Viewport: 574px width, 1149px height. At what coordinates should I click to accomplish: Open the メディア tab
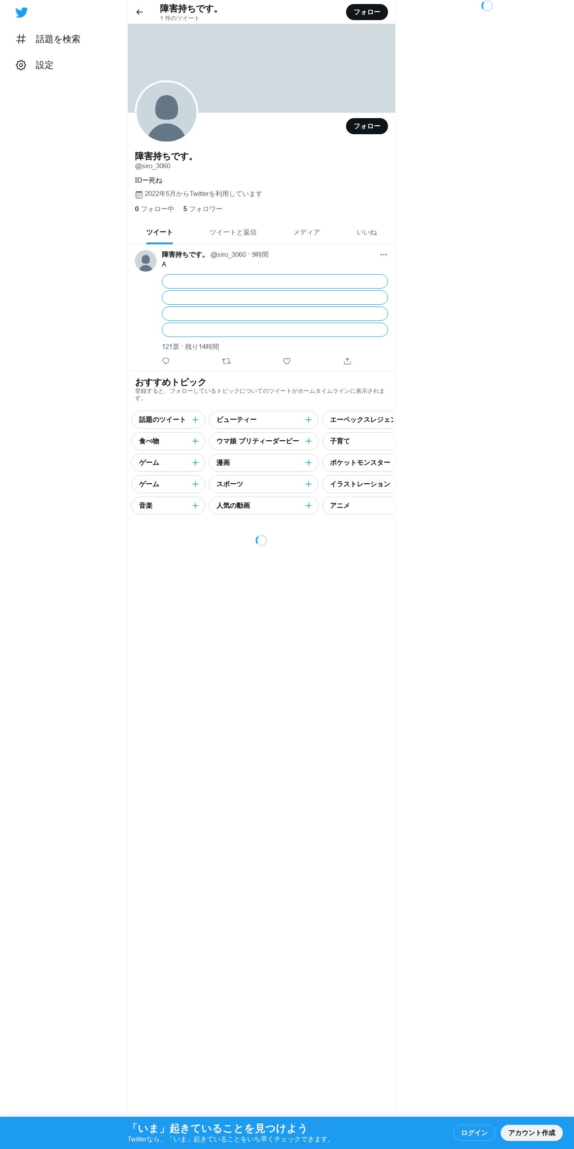click(307, 232)
